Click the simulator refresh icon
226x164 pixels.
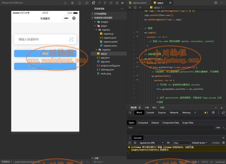(x=65, y=3)
